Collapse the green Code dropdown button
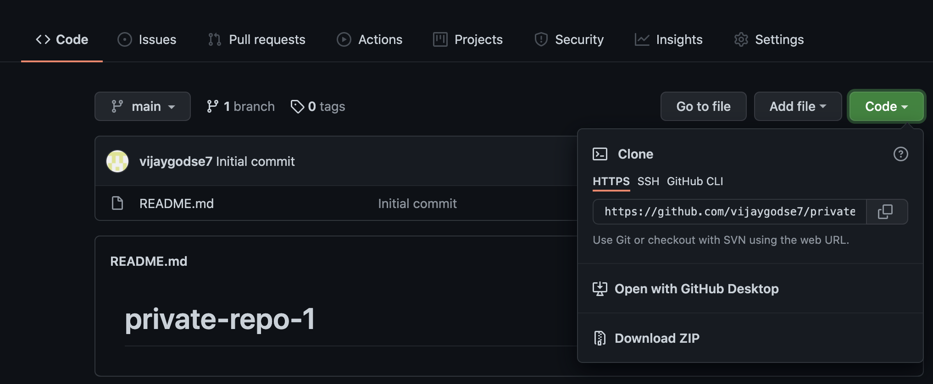933x384 pixels. pos(886,106)
